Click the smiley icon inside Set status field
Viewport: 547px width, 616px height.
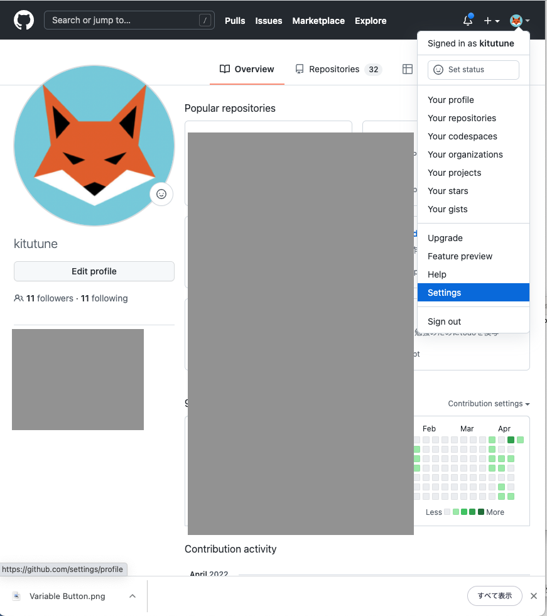[x=438, y=70]
